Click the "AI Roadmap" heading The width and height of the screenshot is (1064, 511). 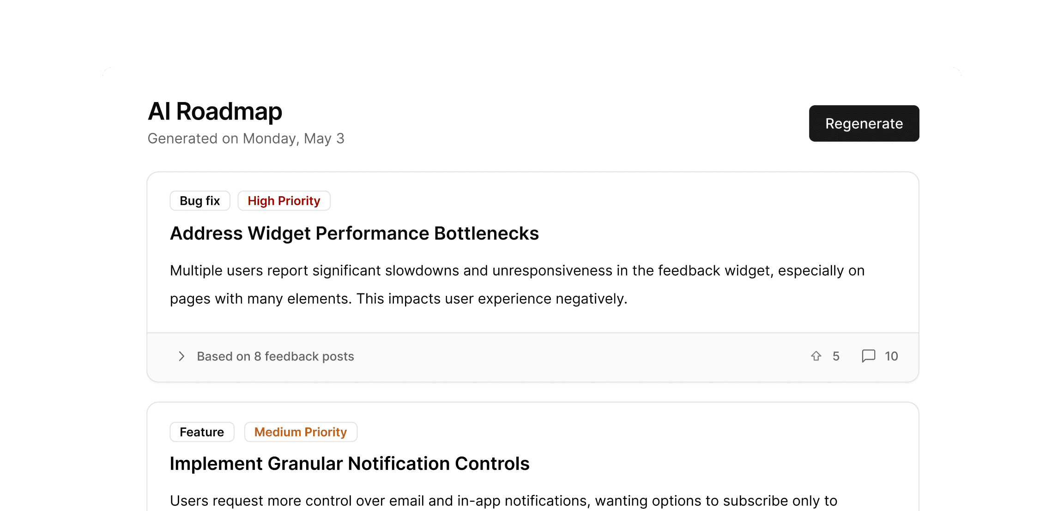coord(215,111)
